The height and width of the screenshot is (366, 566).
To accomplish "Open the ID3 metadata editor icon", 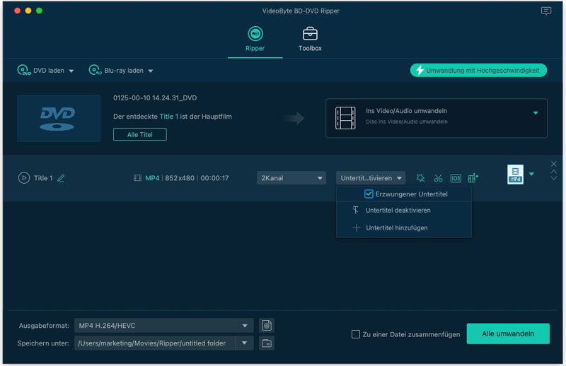I will (x=456, y=178).
